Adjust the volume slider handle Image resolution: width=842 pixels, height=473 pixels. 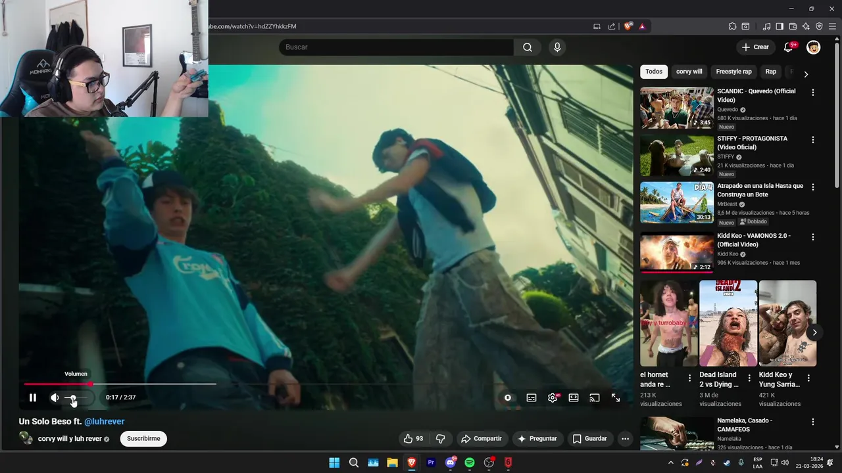(x=74, y=398)
